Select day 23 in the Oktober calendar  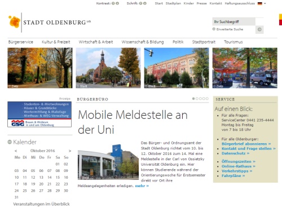pos(66,184)
